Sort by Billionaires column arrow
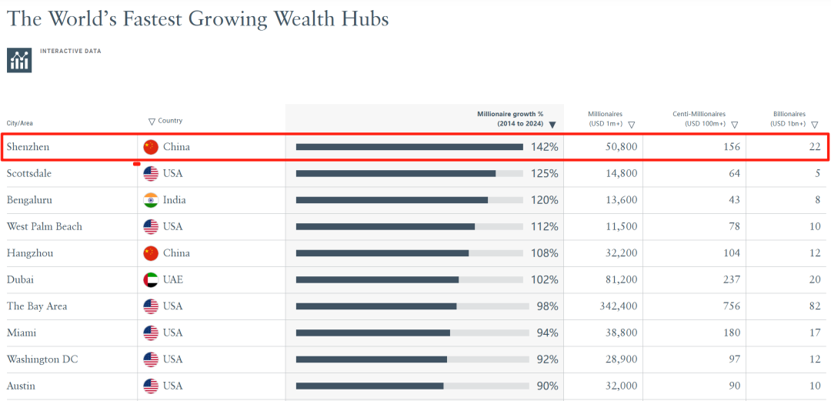The width and height of the screenshot is (831, 401). click(x=814, y=125)
